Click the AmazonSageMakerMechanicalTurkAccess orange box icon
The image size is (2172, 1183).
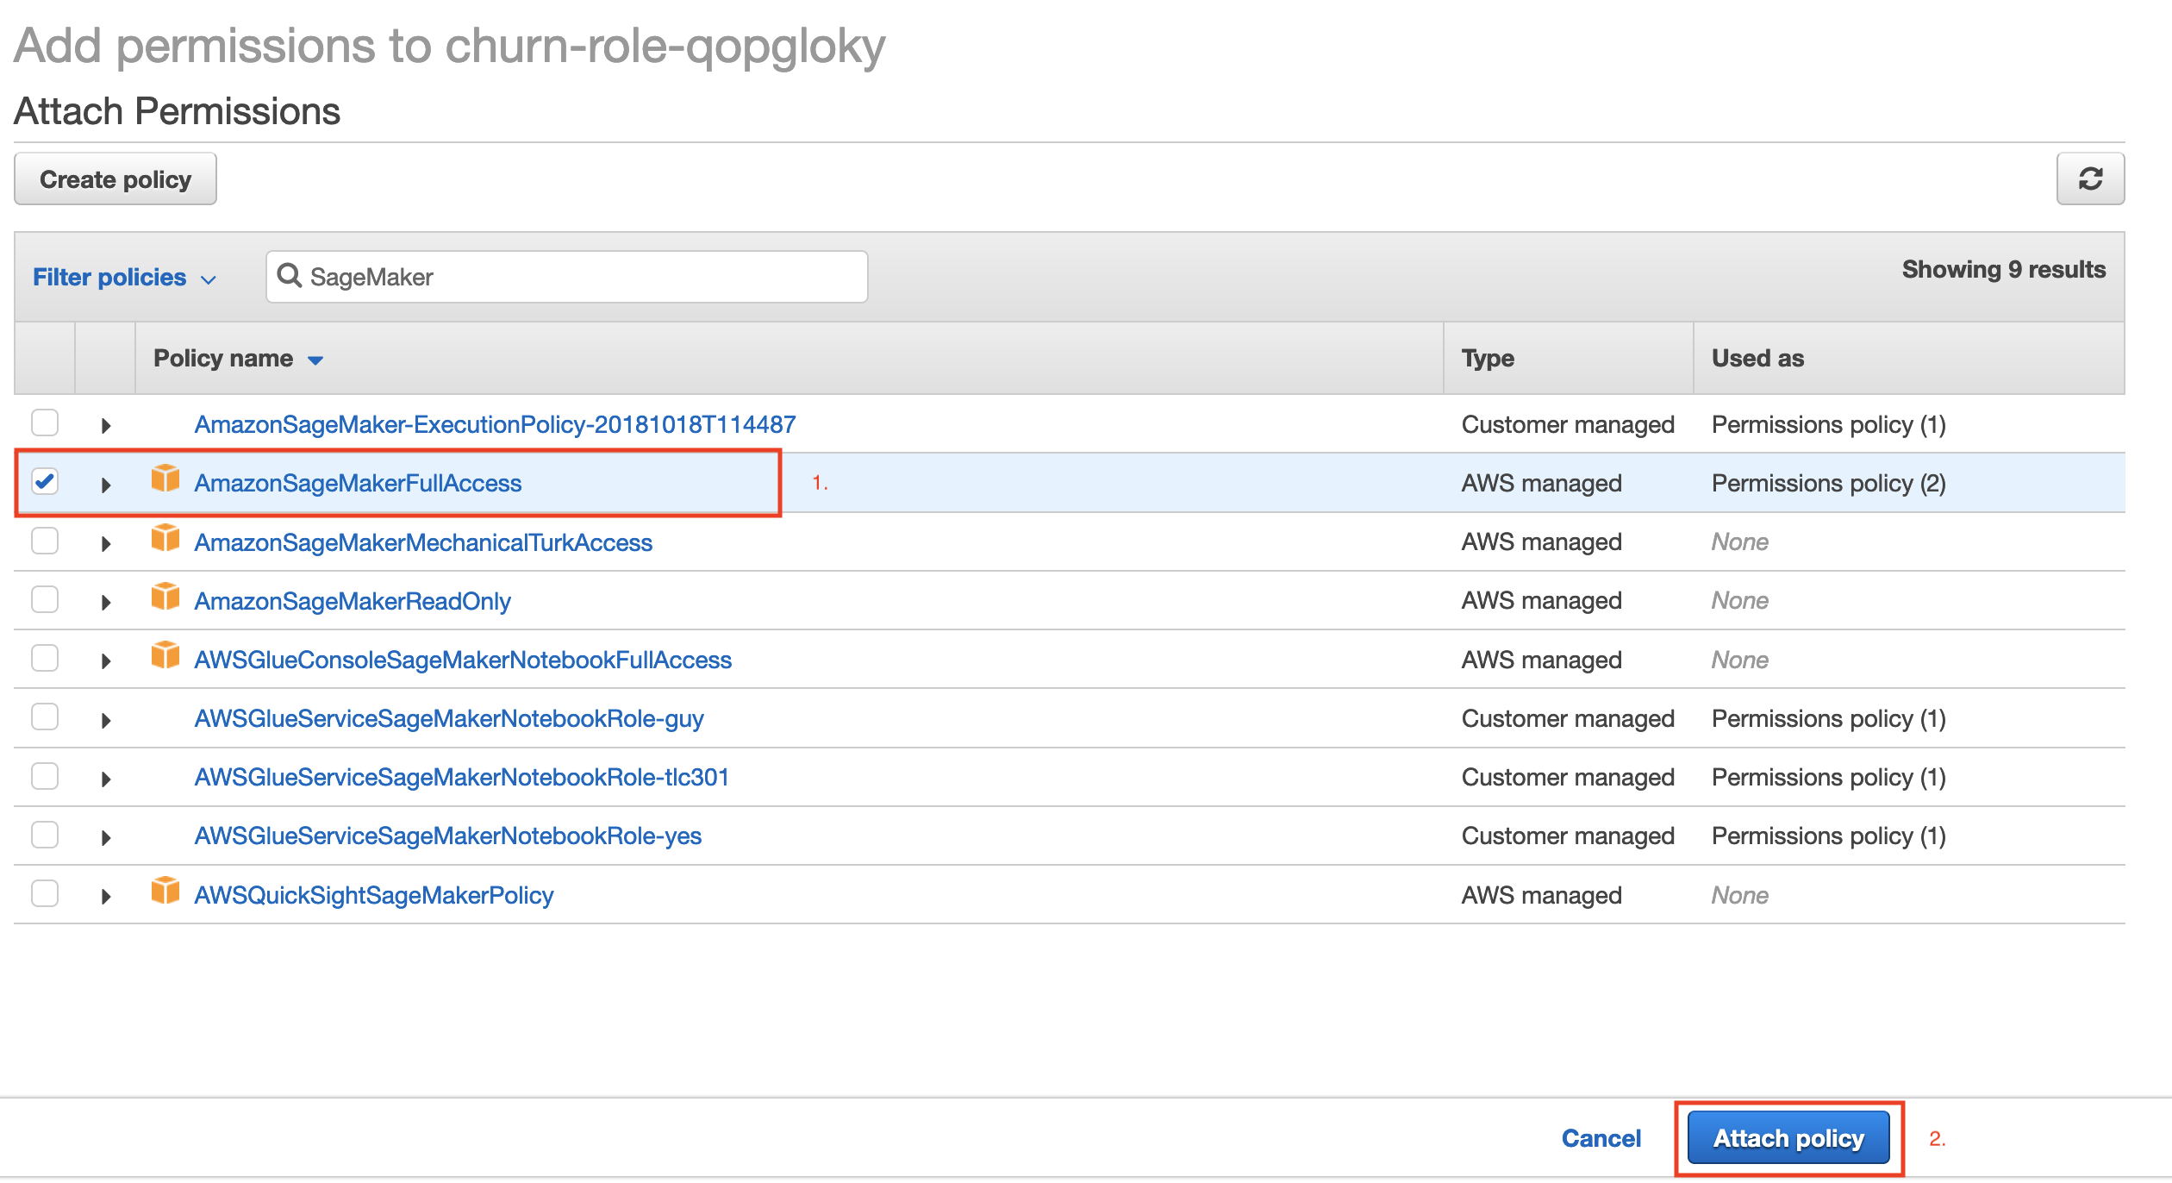165,538
